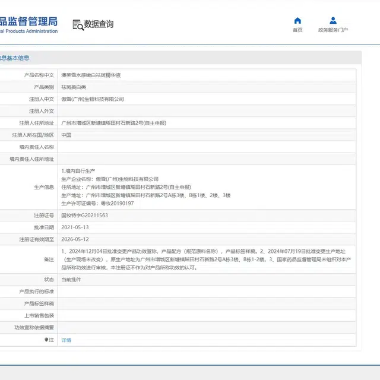Click the 数据查询 heading text
The image size is (380, 380).
click(99, 24)
